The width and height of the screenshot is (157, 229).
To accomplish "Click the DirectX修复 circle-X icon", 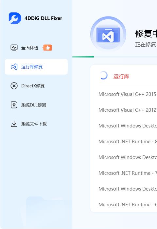I will tap(14, 86).
